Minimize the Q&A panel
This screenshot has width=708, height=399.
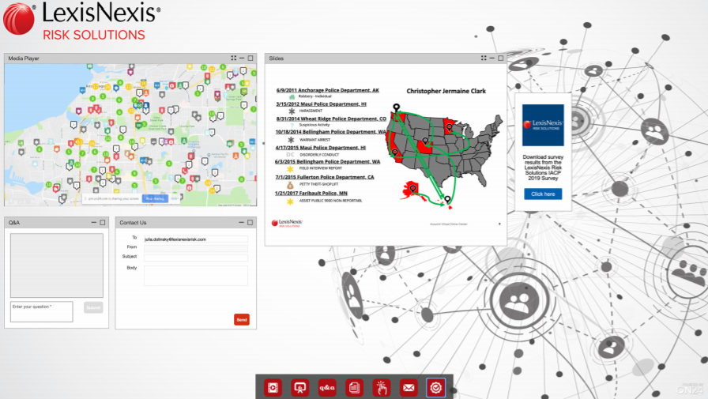tap(94, 223)
